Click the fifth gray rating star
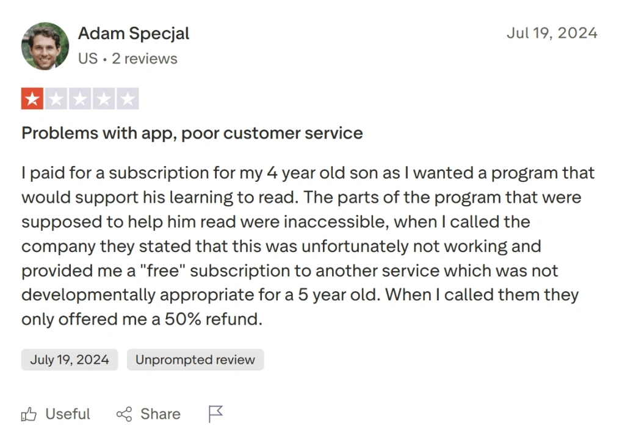Screen dimensions: 625x437 [127, 98]
